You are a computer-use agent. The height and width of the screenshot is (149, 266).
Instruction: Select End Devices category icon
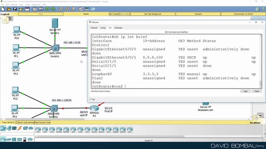pos(9,128)
